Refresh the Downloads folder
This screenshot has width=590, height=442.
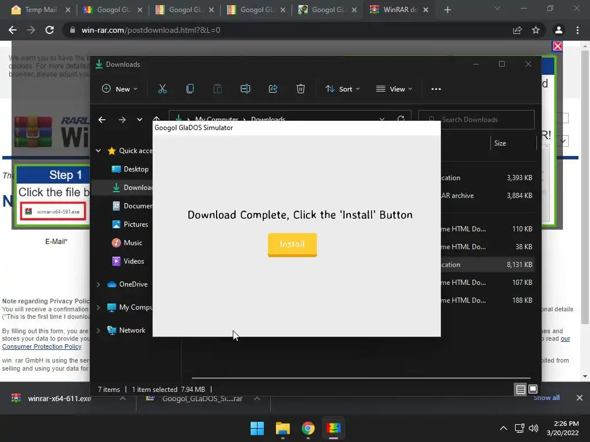tap(401, 119)
